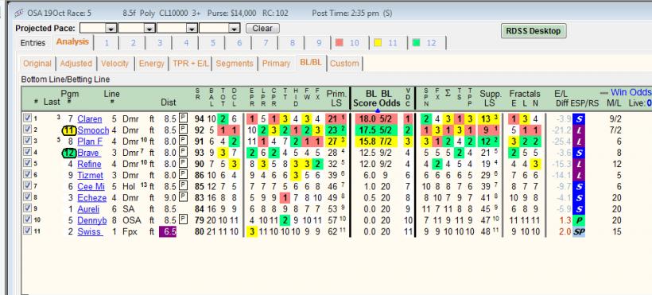Open the Dennyb horse link
Viewport: 652px width, 295px height.
(92, 220)
